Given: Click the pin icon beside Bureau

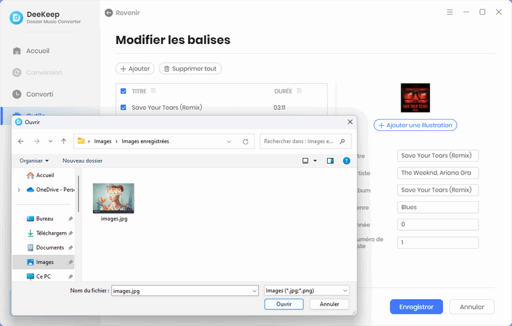Looking at the screenshot, I should tap(70, 219).
